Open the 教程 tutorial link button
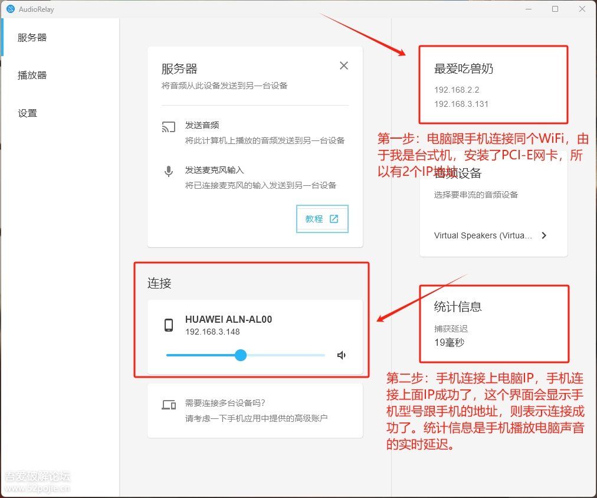 pos(322,218)
